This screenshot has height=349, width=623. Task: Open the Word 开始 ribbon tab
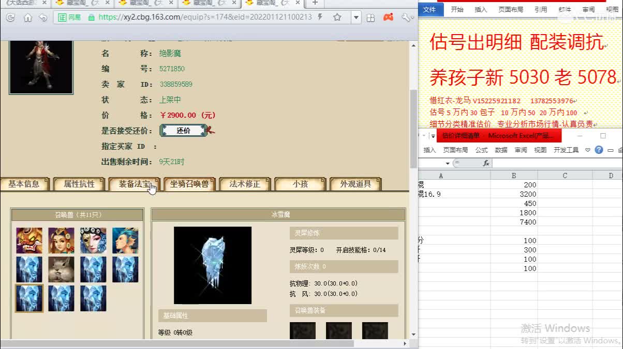(x=457, y=9)
